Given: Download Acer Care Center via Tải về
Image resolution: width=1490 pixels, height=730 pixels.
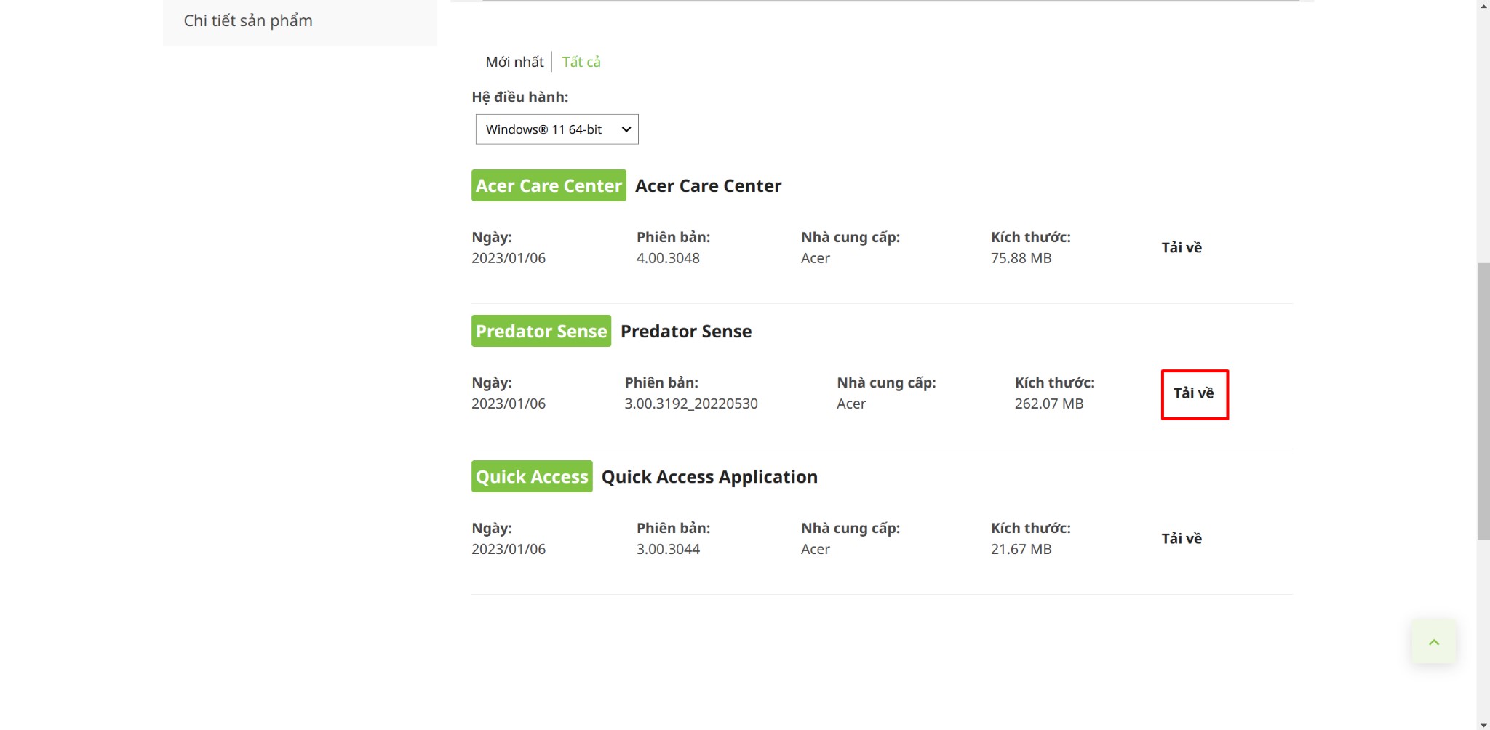Looking at the screenshot, I should click(x=1181, y=248).
